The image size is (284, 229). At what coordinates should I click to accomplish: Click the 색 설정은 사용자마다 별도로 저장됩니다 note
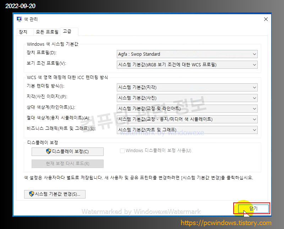(138, 178)
